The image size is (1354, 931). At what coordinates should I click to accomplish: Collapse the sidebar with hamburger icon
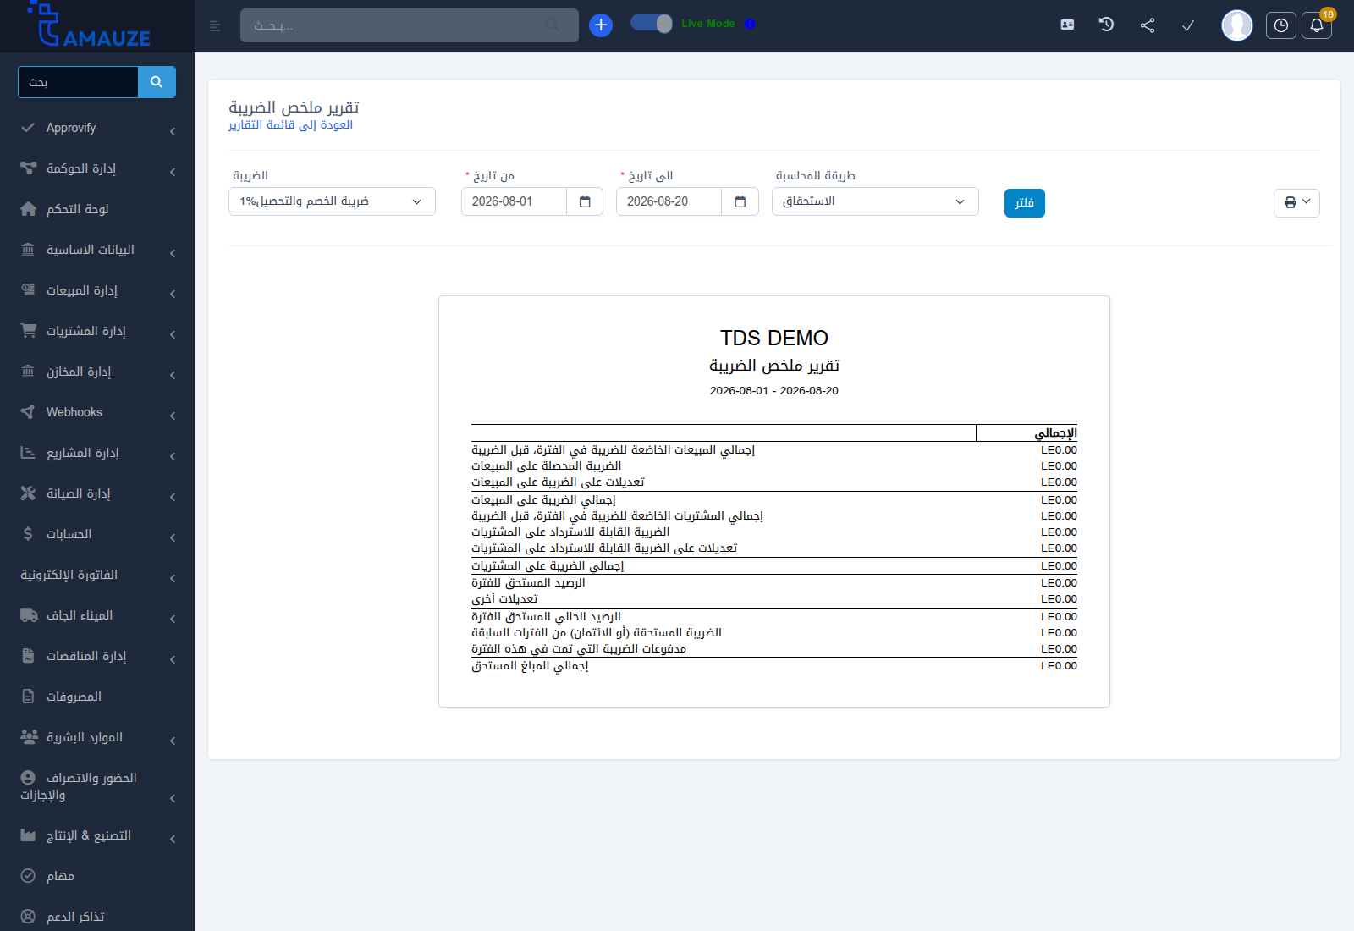click(x=215, y=26)
